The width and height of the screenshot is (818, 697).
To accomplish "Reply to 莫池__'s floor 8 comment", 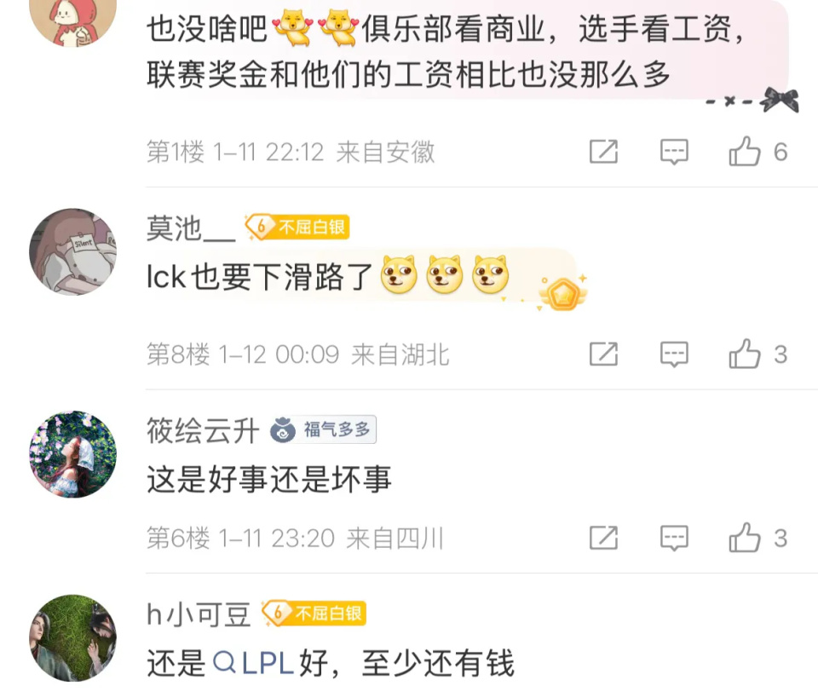I will 674,354.
